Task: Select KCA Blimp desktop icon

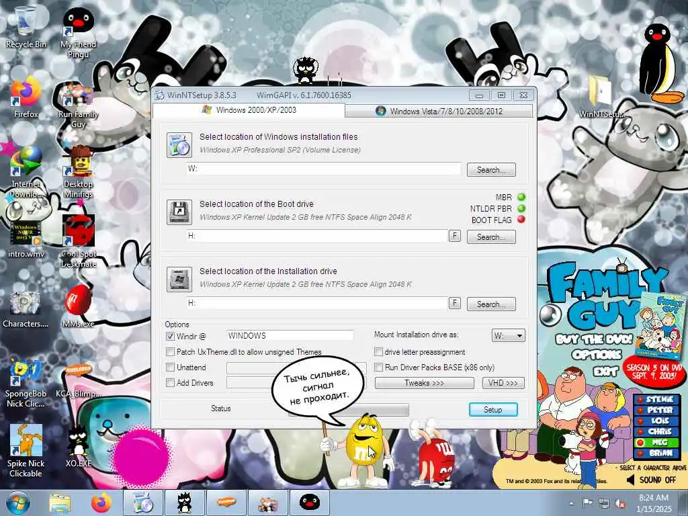Action: tap(78, 381)
